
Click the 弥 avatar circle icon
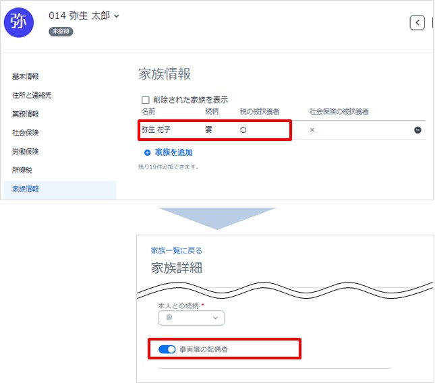point(22,22)
